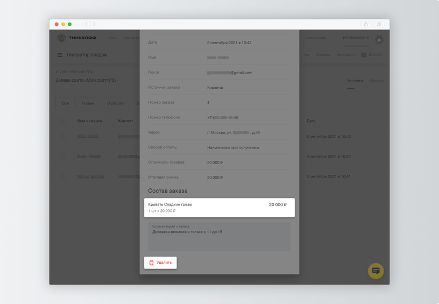The width and height of the screenshot is (439, 304).
Task: Open the Команда navigation link
Action: coord(323,55)
